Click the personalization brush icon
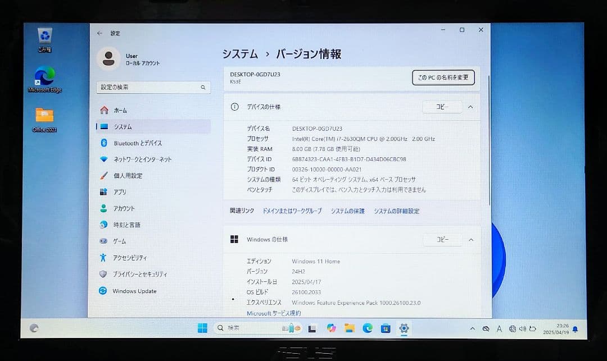Image resolution: width=607 pixels, height=361 pixels. 104,176
